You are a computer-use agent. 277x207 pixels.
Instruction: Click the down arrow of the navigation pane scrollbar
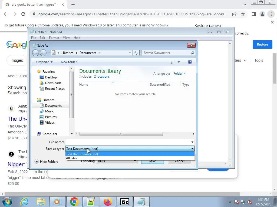click(71, 134)
